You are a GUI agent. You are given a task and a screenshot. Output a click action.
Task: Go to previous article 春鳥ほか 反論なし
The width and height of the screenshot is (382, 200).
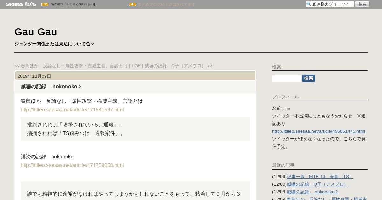pos(71,66)
